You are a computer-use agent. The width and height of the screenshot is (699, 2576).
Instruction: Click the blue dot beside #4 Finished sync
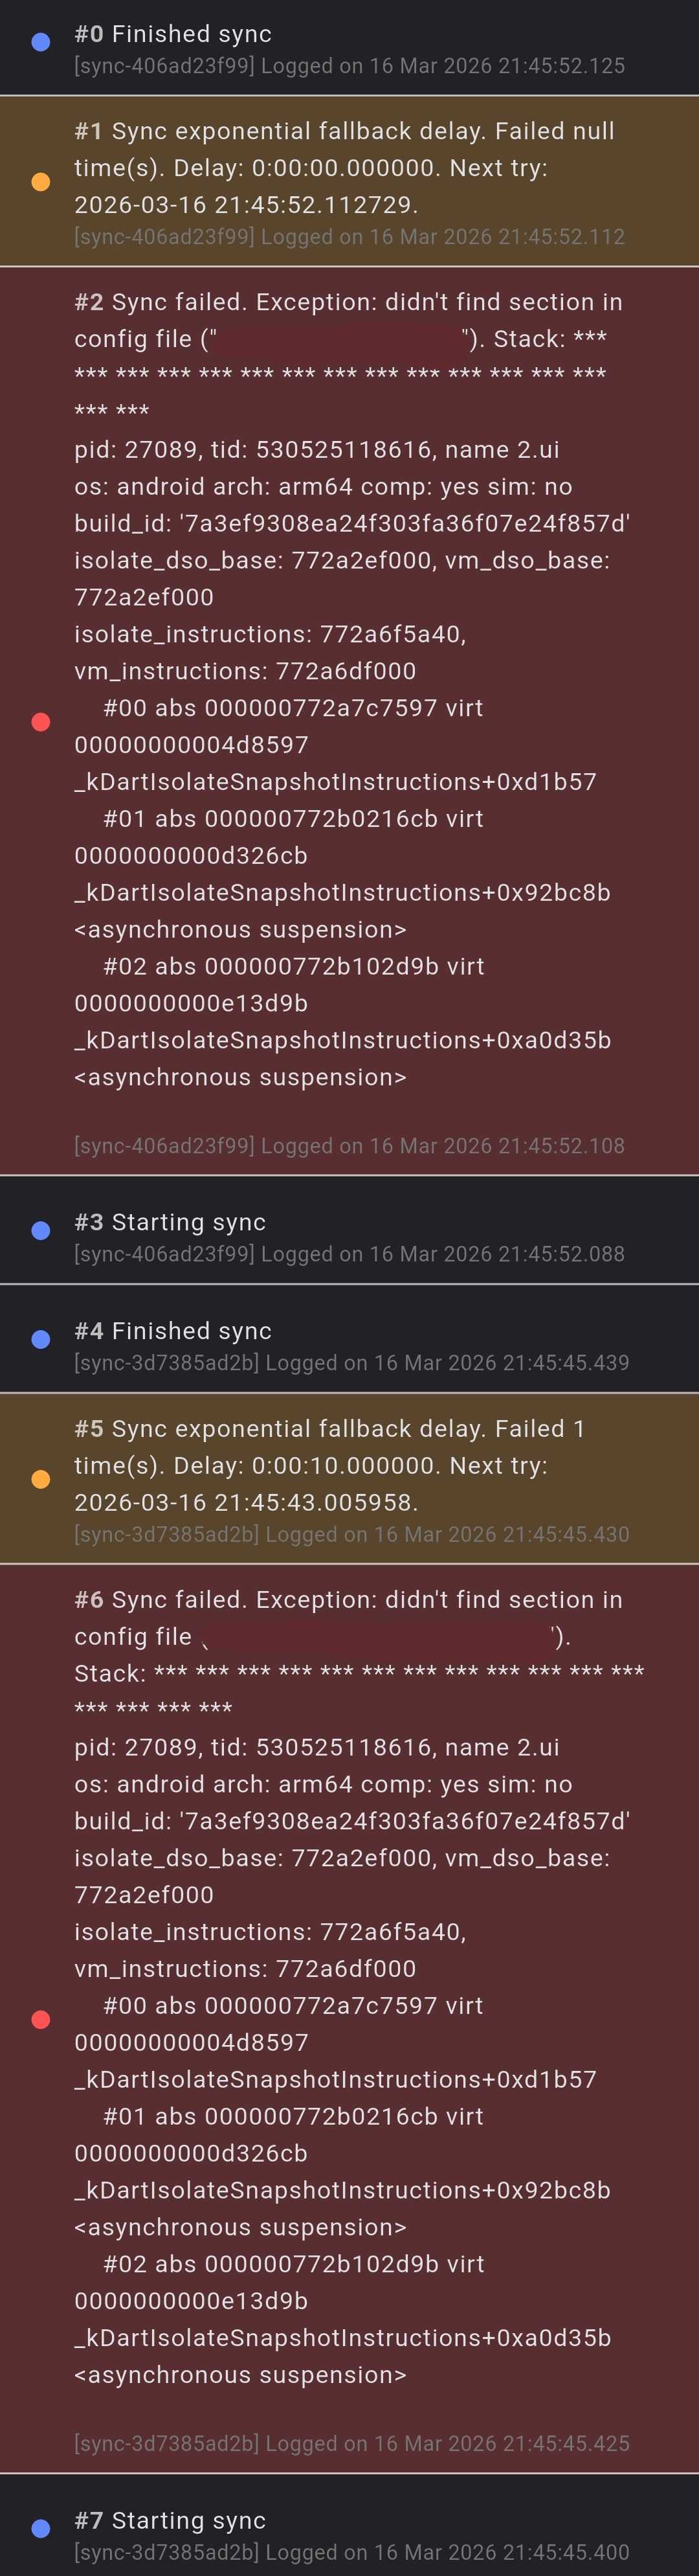pyautogui.click(x=41, y=1340)
